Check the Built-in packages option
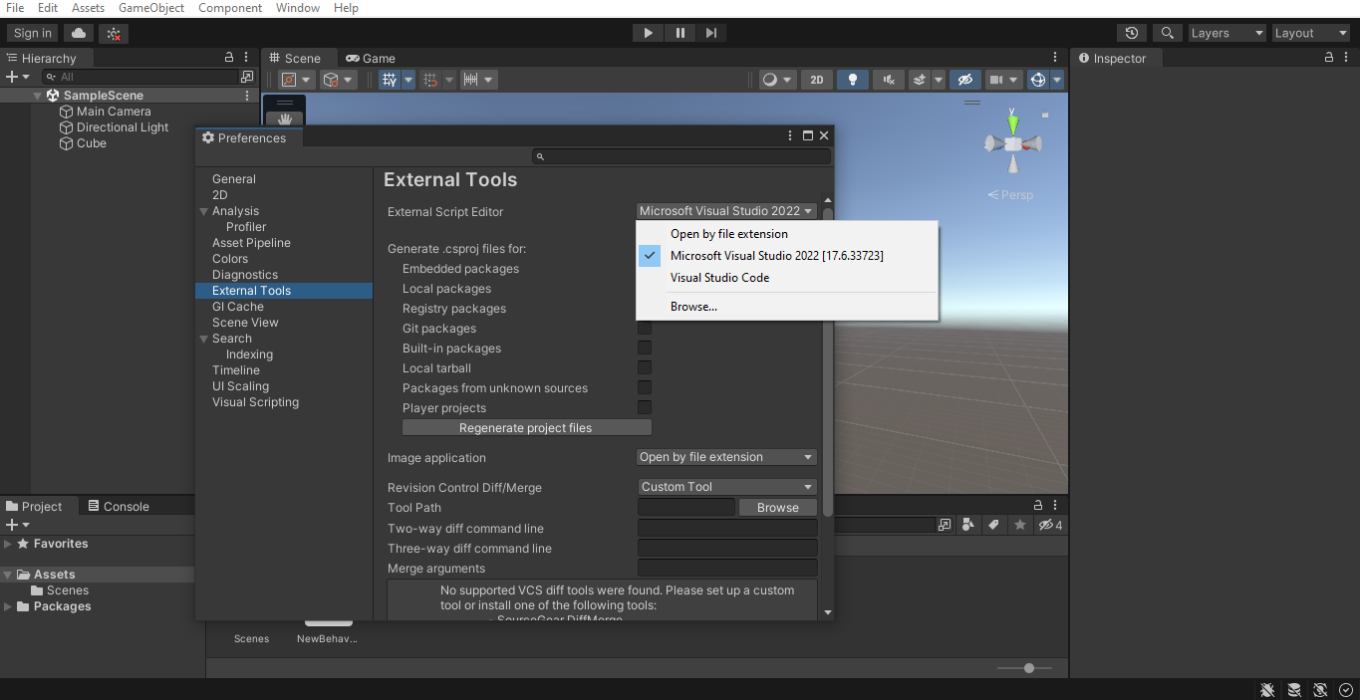Viewport: 1360px width, 700px height. [645, 348]
